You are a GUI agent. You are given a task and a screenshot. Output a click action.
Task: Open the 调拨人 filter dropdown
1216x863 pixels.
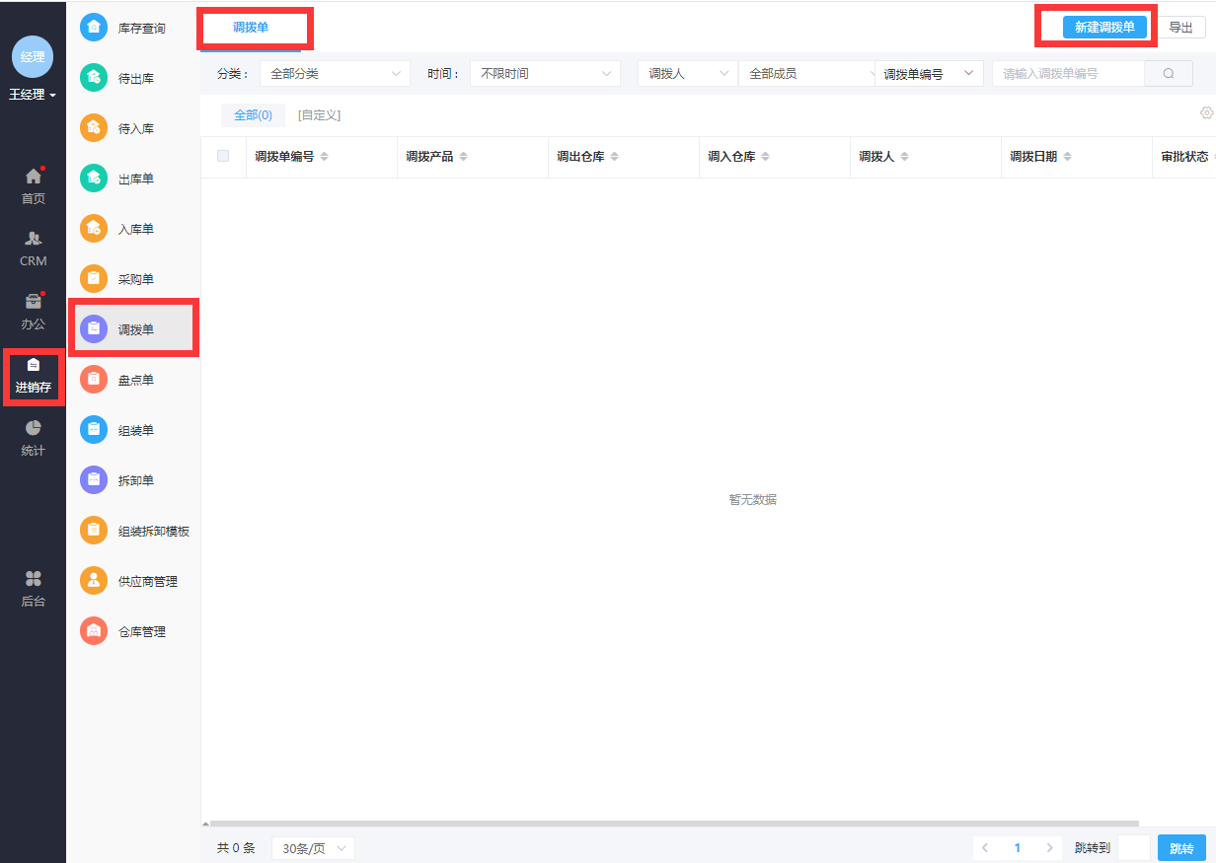(x=688, y=73)
